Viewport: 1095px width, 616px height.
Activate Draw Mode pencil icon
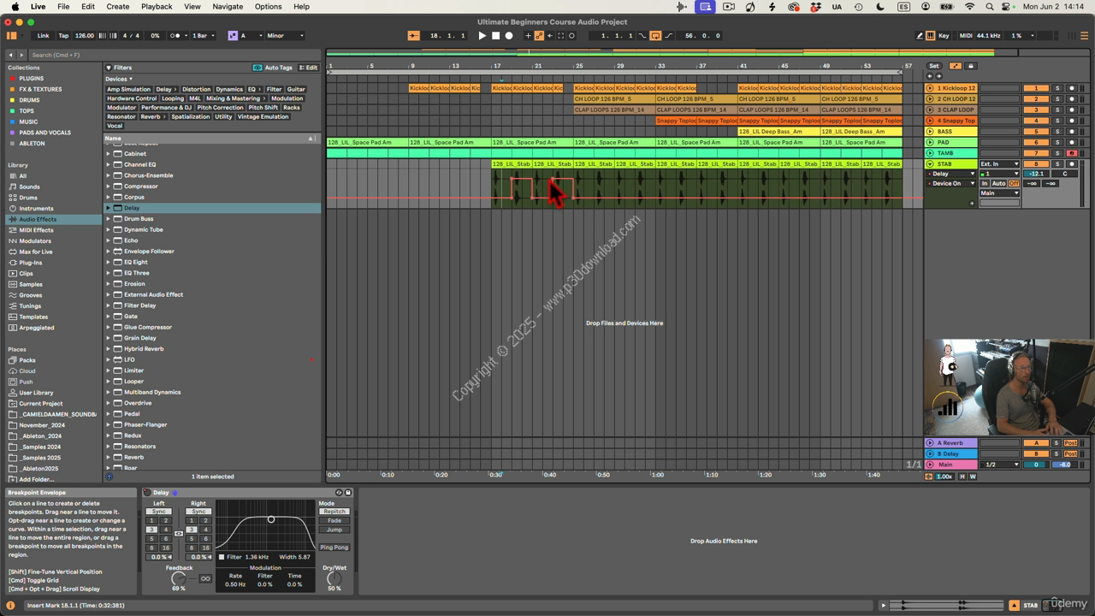pos(920,36)
